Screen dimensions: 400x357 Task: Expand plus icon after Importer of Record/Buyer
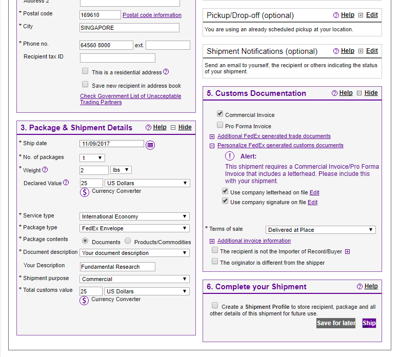(347, 252)
